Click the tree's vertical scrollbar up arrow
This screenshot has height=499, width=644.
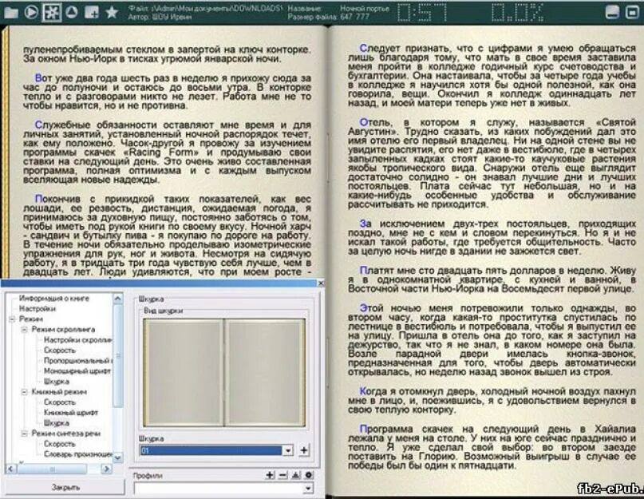(117, 299)
